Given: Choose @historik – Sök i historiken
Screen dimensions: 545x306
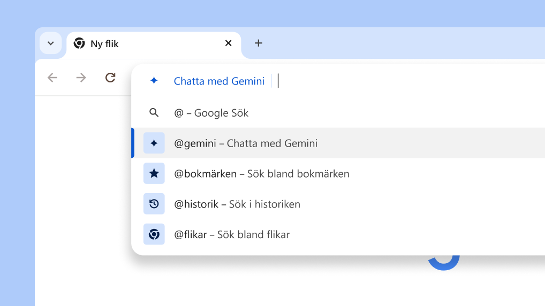Looking at the screenshot, I should [338, 204].
